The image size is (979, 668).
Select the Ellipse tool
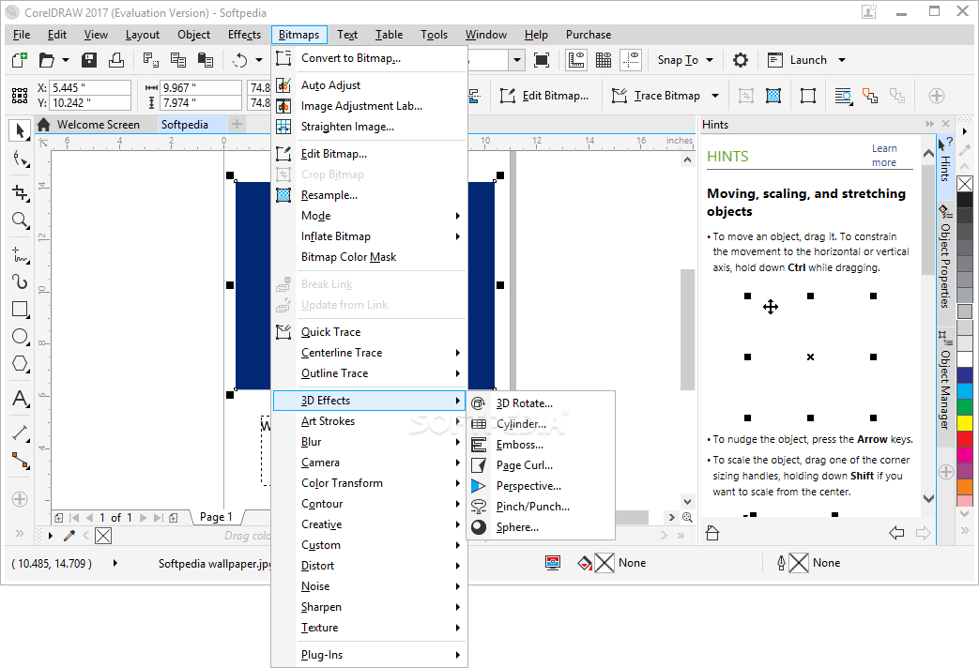coord(20,337)
